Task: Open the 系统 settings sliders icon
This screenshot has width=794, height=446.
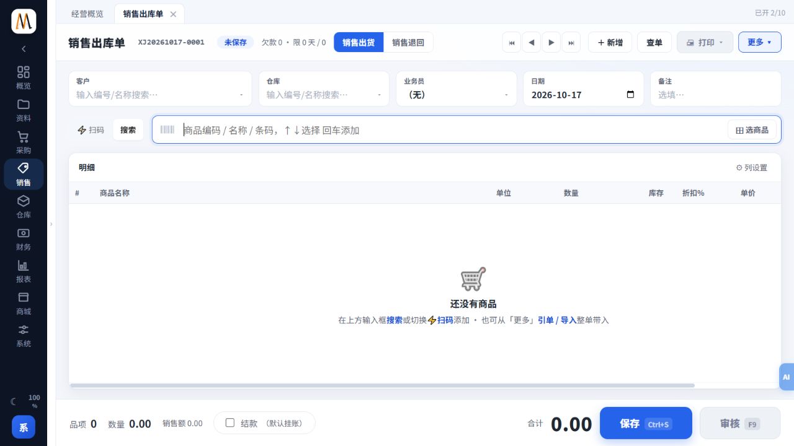Action: (x=24, y=336)
